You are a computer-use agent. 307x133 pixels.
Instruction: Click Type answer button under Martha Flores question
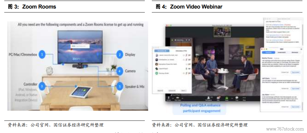[295, 72]
